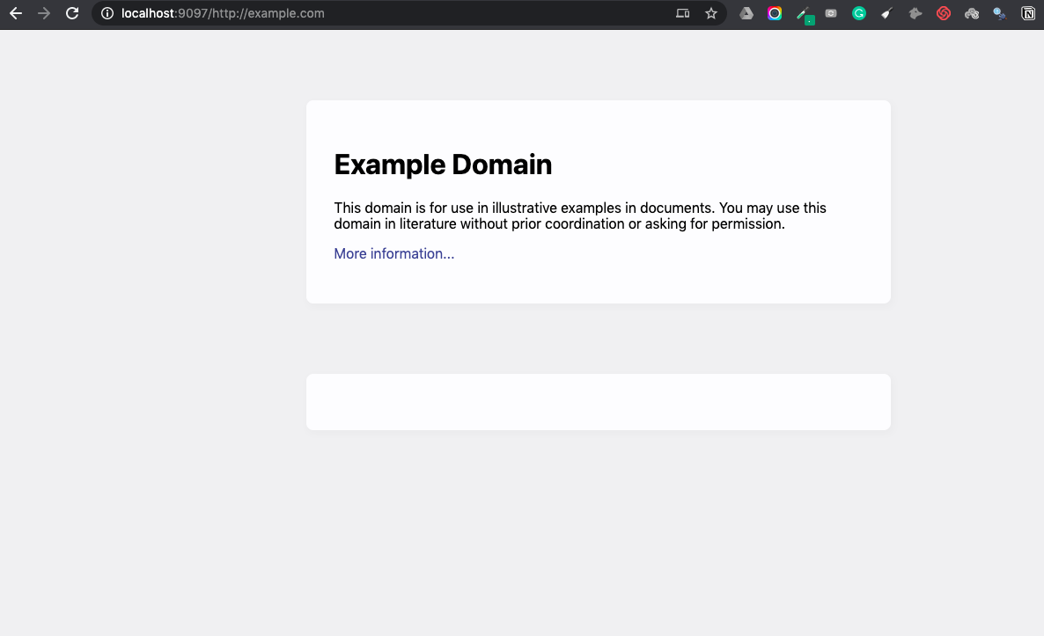Screen dimensions: 1044x636
Task: Click the Example Domain heading
Action: [443, 164]
